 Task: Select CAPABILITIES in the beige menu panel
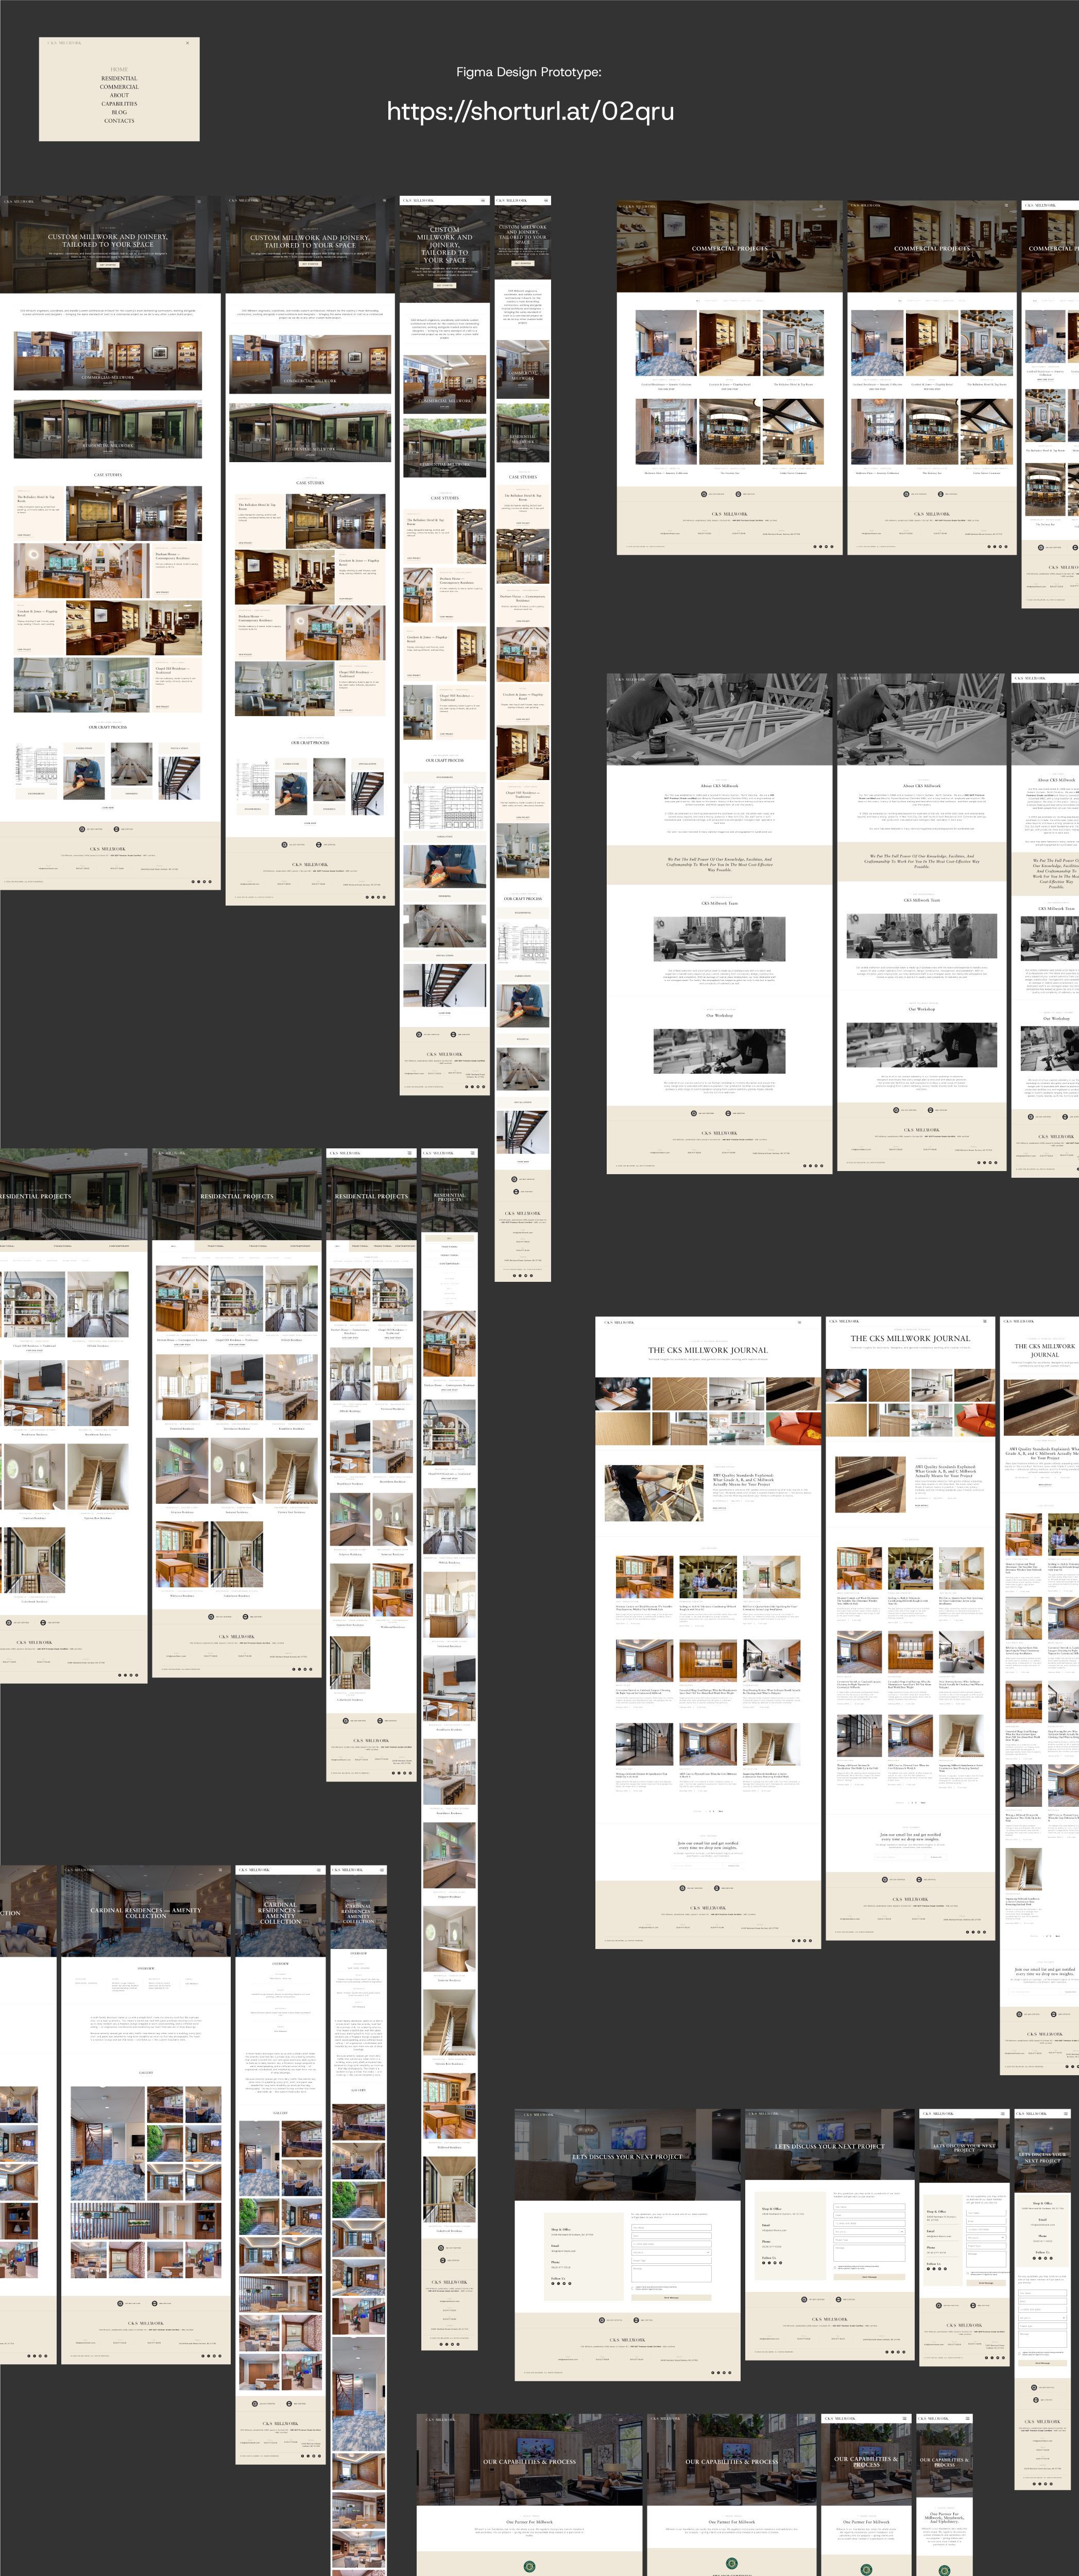(119, 104)
